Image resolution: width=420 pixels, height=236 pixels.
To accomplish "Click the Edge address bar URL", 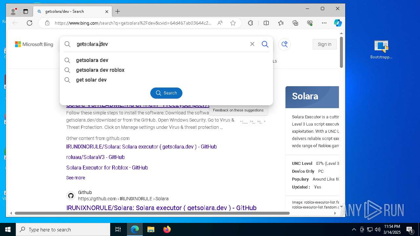I will point(133,23).
